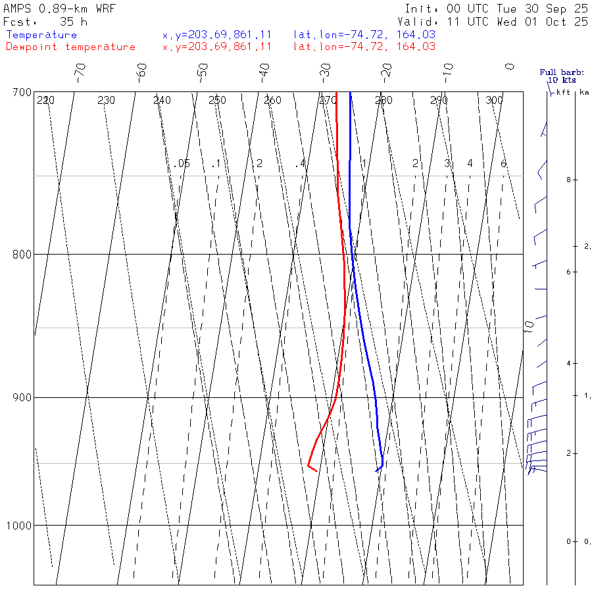Click the 700 pressure level label
The image size is (592, 592).
[x=22, y=93]
